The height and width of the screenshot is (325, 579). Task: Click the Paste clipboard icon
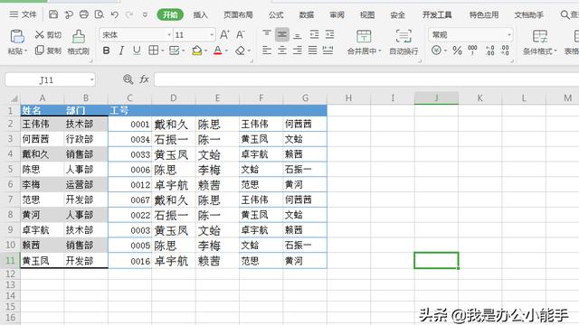pyautogui.click(x=17, y=37)
